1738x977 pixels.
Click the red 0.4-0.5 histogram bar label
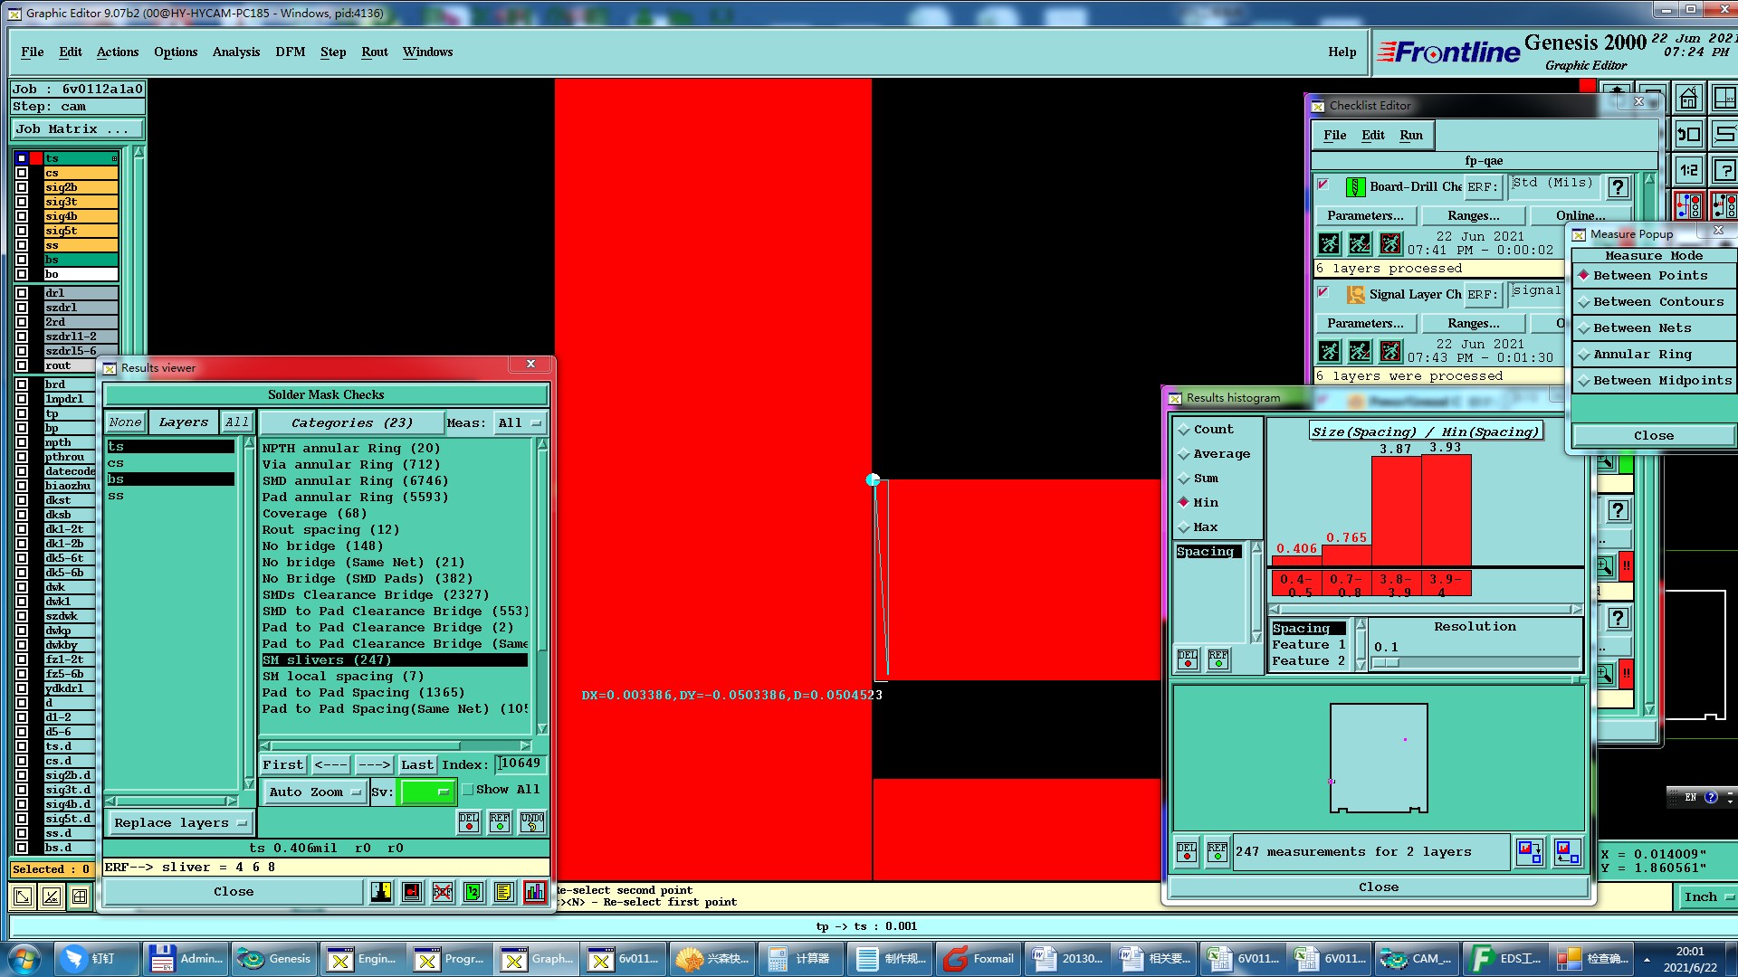(x=1296, y=585)
